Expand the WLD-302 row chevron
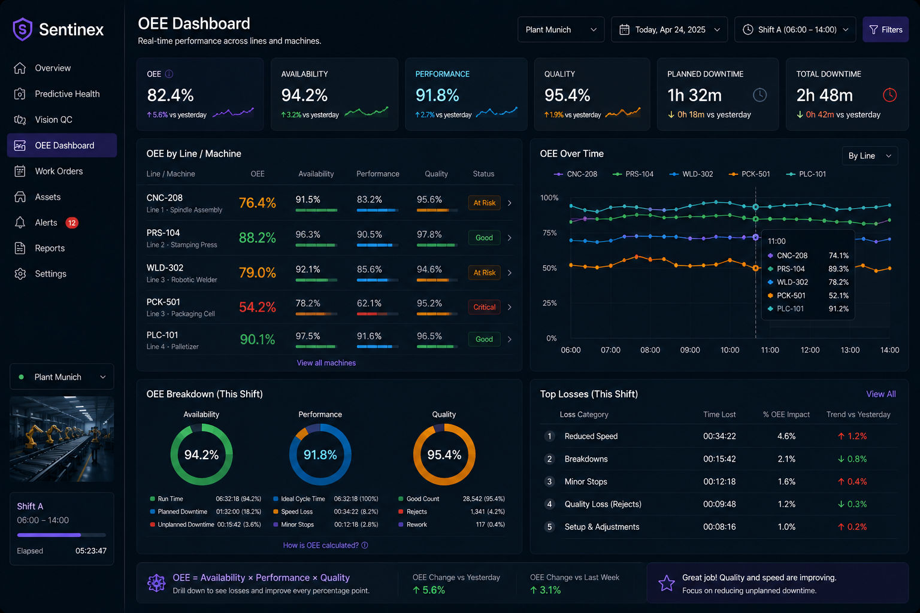This screenshot has width=920, height=613. (510, 272)
